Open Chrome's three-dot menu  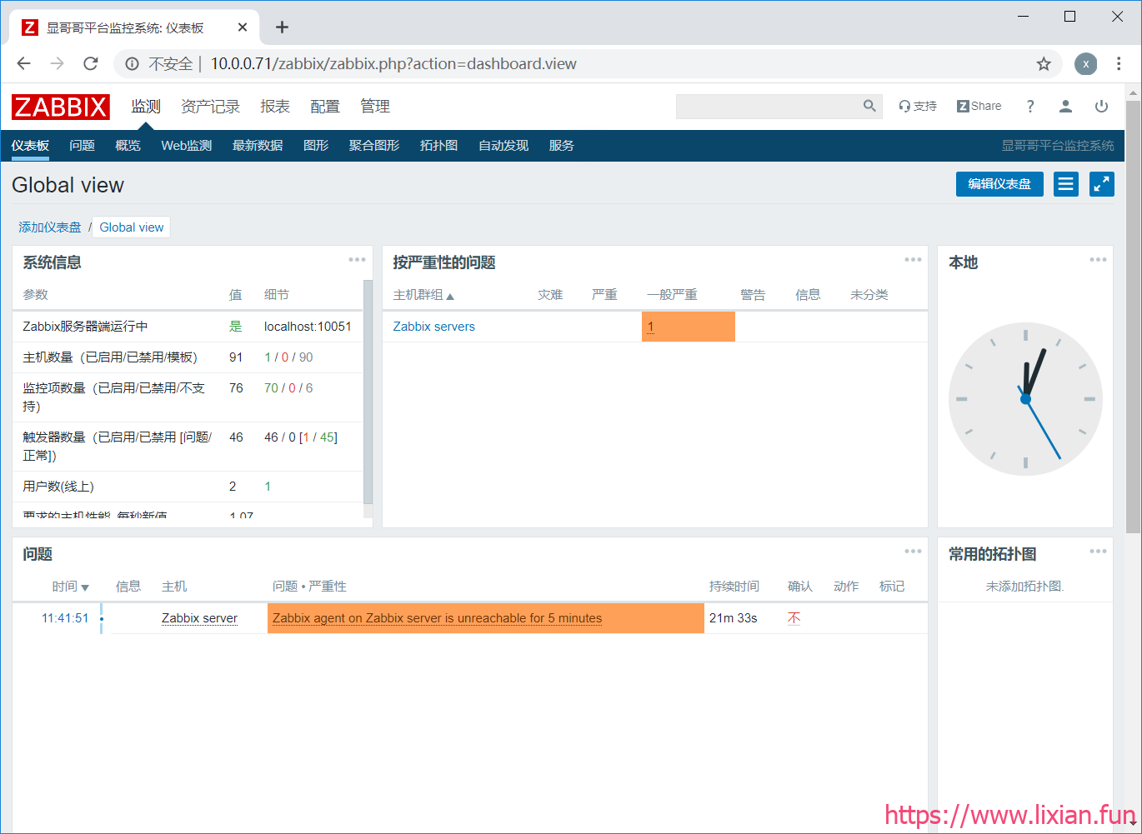click(x=1119, y=64)
